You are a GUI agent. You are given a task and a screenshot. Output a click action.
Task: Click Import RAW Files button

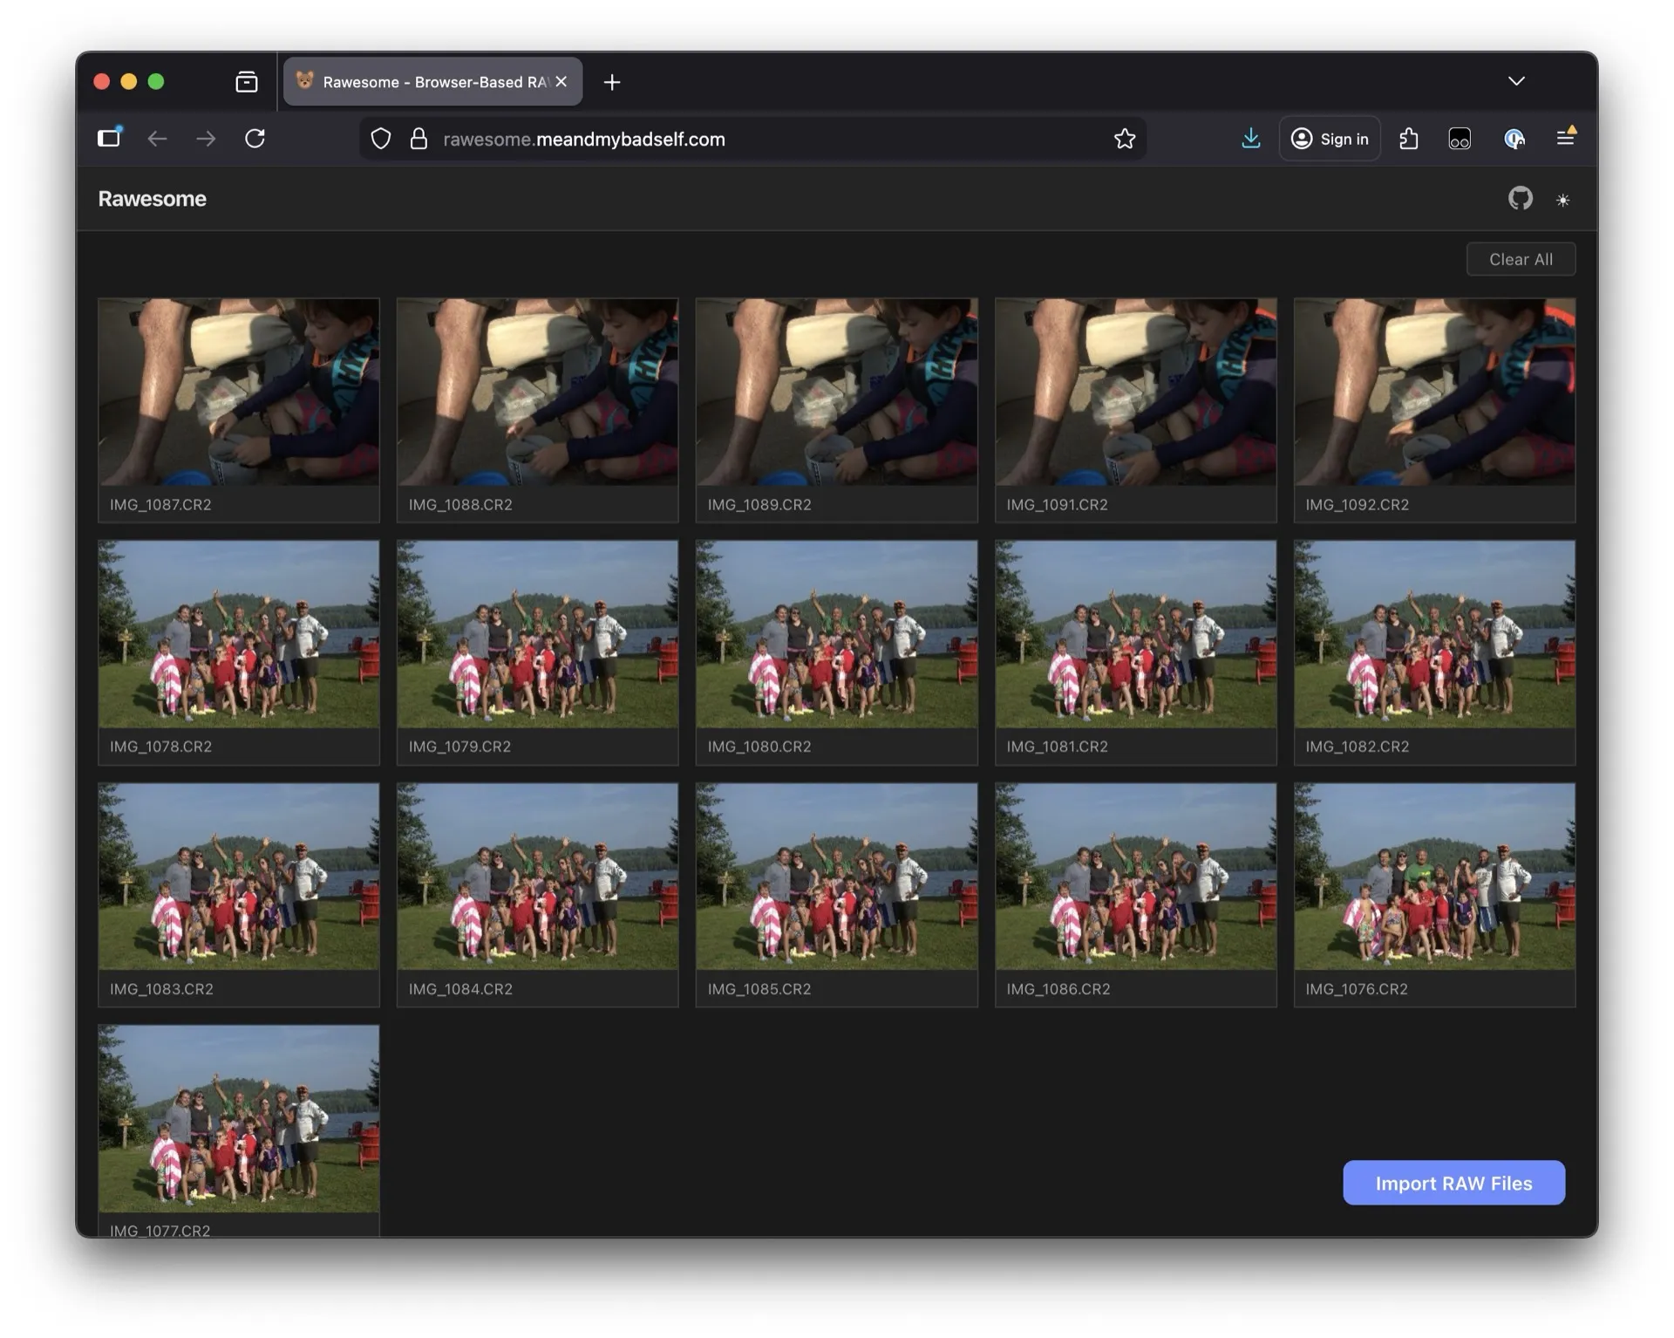(1453, 1183)
